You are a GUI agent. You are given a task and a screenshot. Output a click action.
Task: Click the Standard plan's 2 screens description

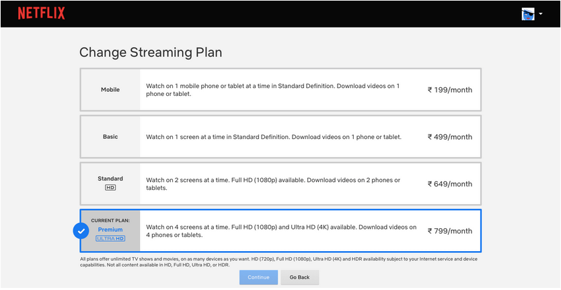272,184
